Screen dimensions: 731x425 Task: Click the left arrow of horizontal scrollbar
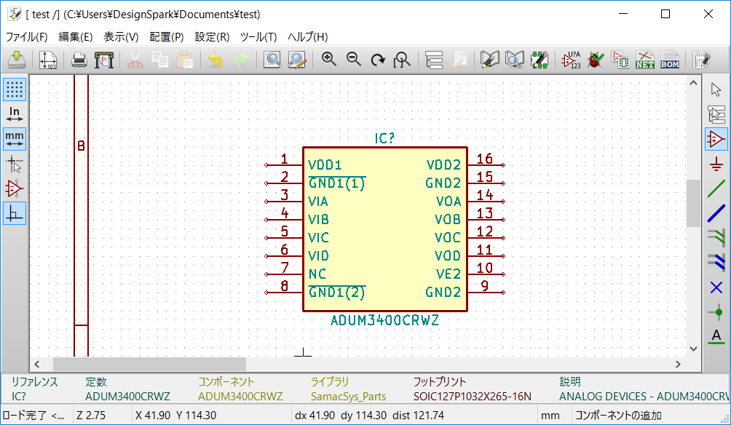pos(37,365)
